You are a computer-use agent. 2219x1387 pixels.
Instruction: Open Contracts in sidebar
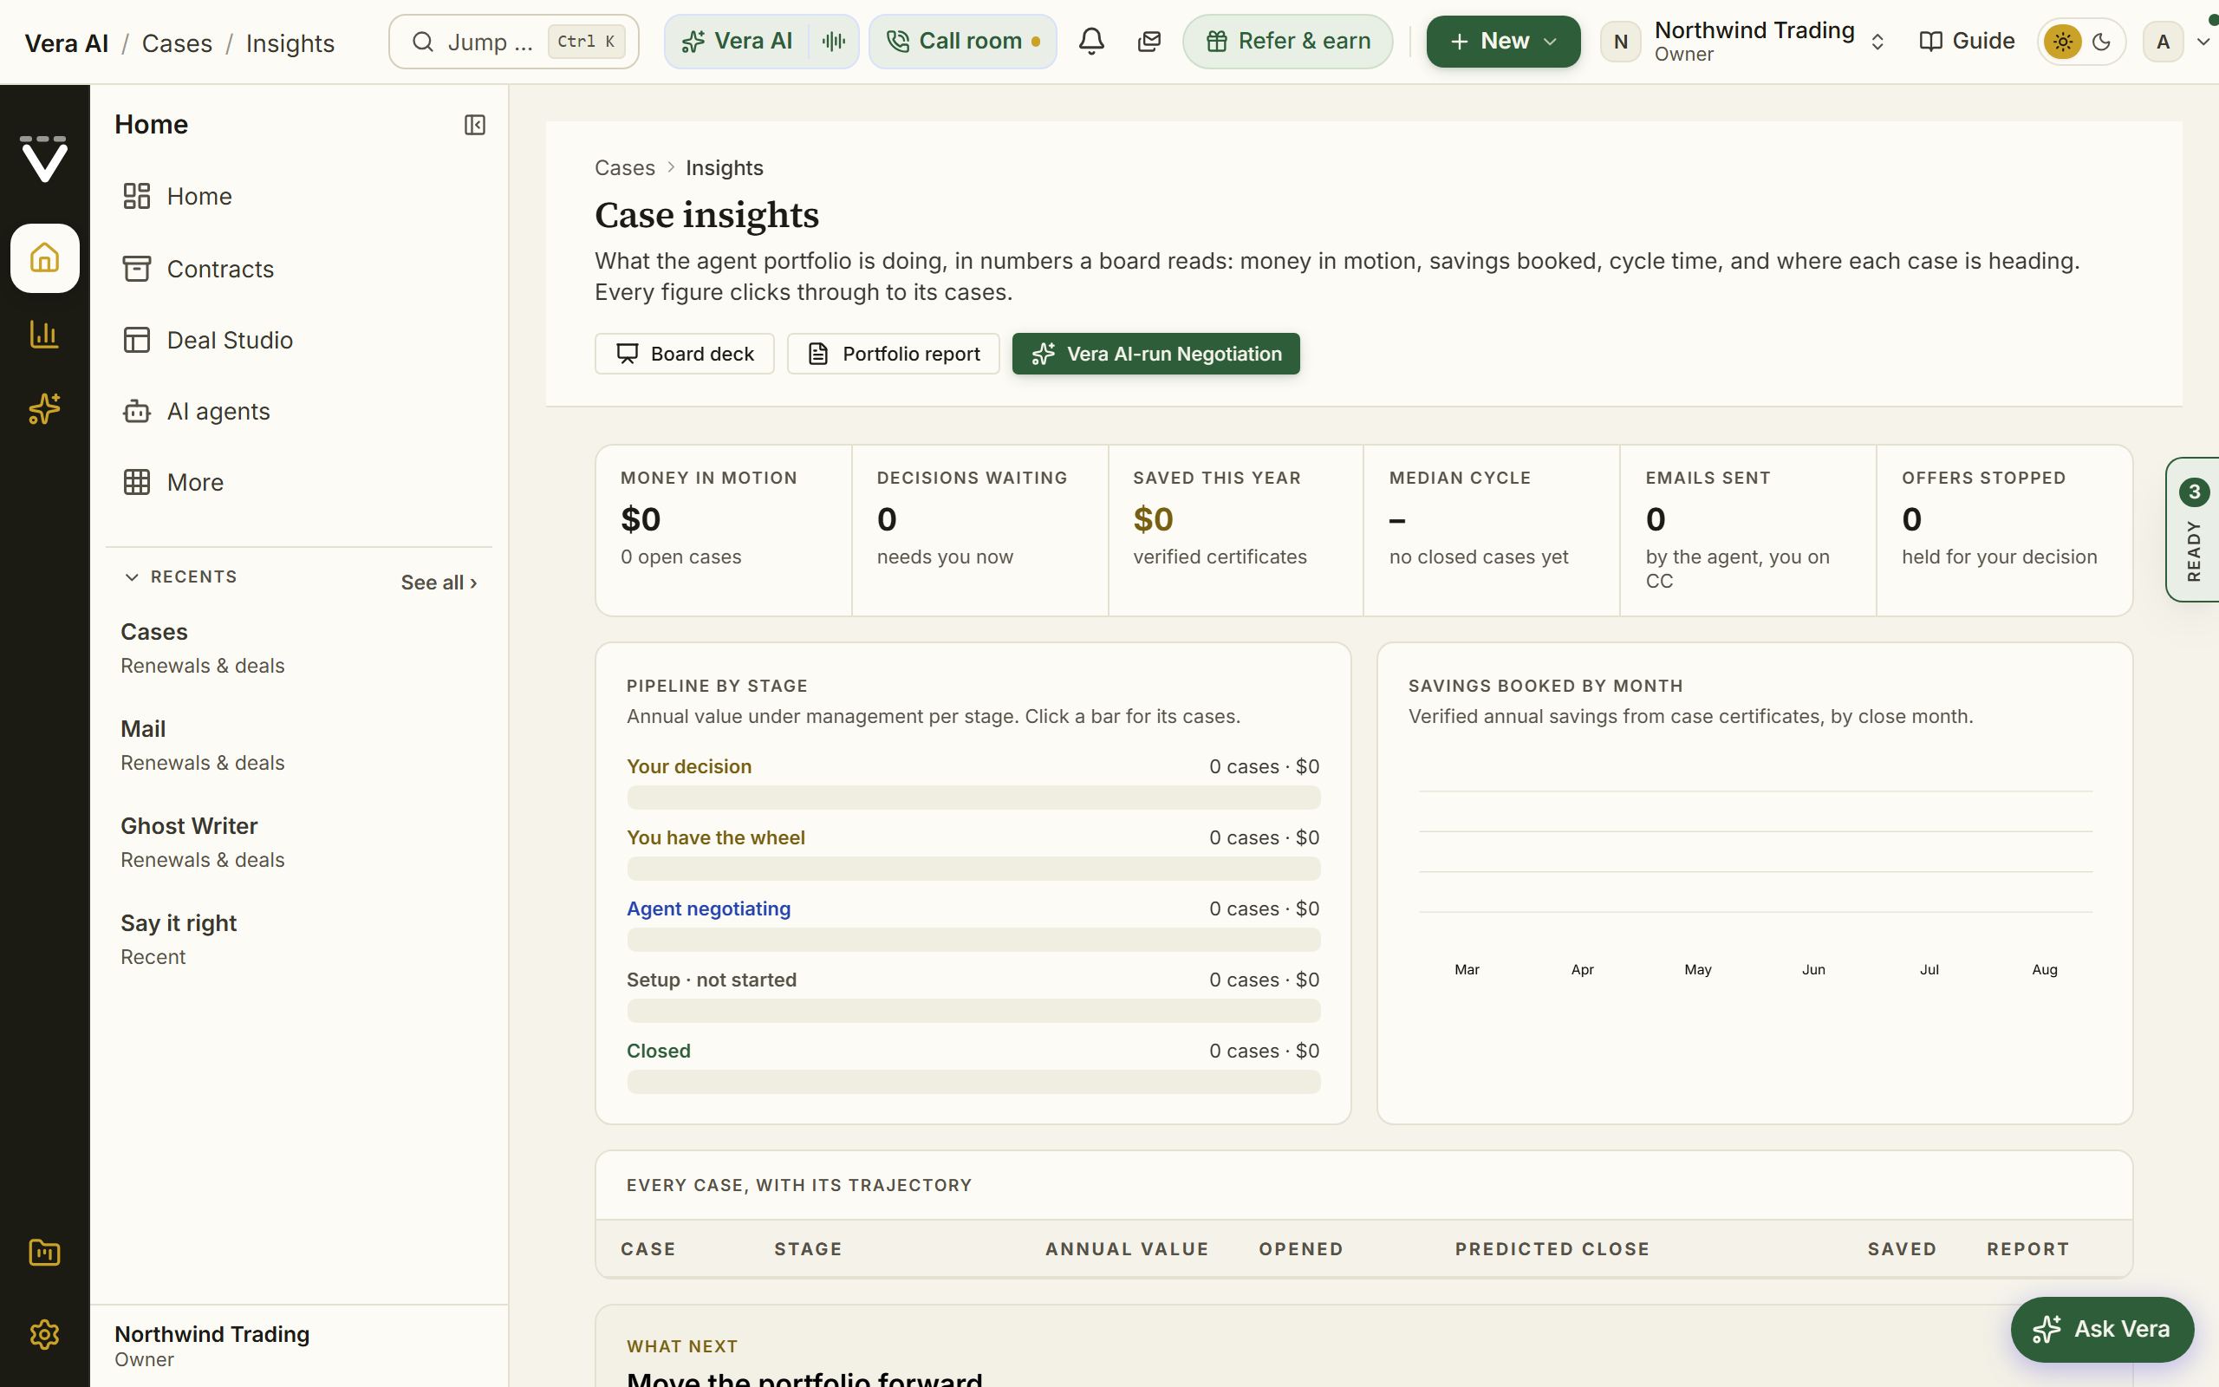click(x=299, y=269)
